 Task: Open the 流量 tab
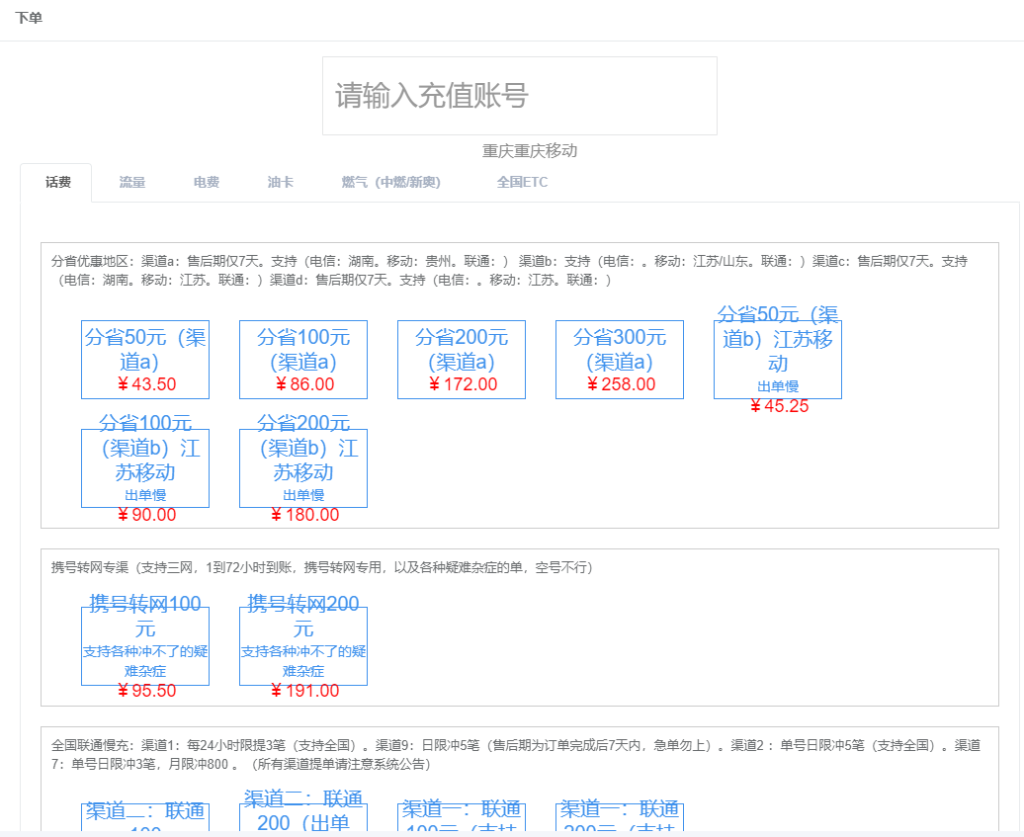coord(132,183)
